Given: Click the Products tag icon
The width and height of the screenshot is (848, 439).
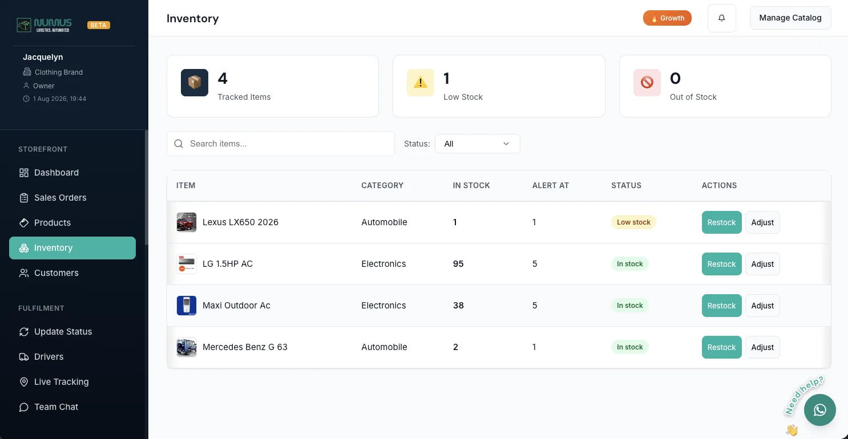Looking at the screenshot, I should 24,223.
